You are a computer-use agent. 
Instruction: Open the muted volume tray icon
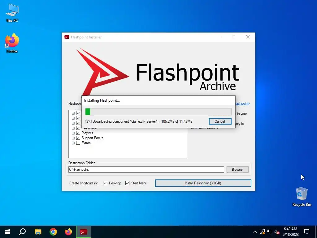[x=277, y=232]
